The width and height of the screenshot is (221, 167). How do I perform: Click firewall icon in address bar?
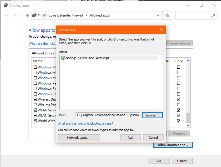pyautogui.click(x=34, y=15)
